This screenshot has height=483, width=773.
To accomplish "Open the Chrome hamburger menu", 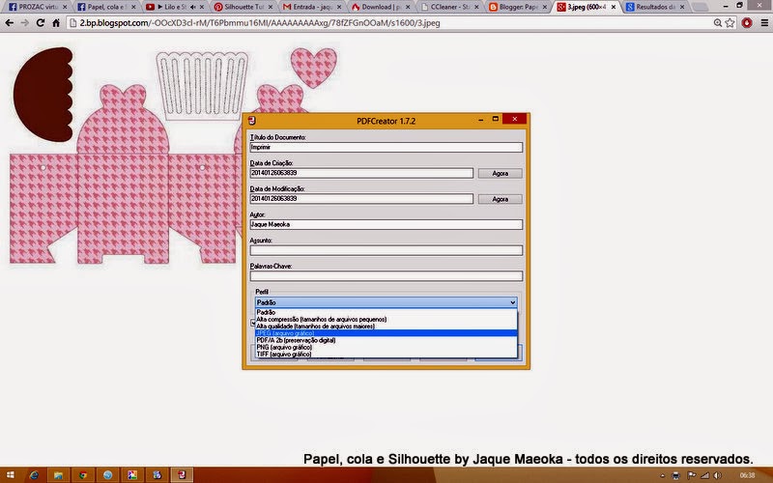I will pyautogui.click(x=764, y=22).
